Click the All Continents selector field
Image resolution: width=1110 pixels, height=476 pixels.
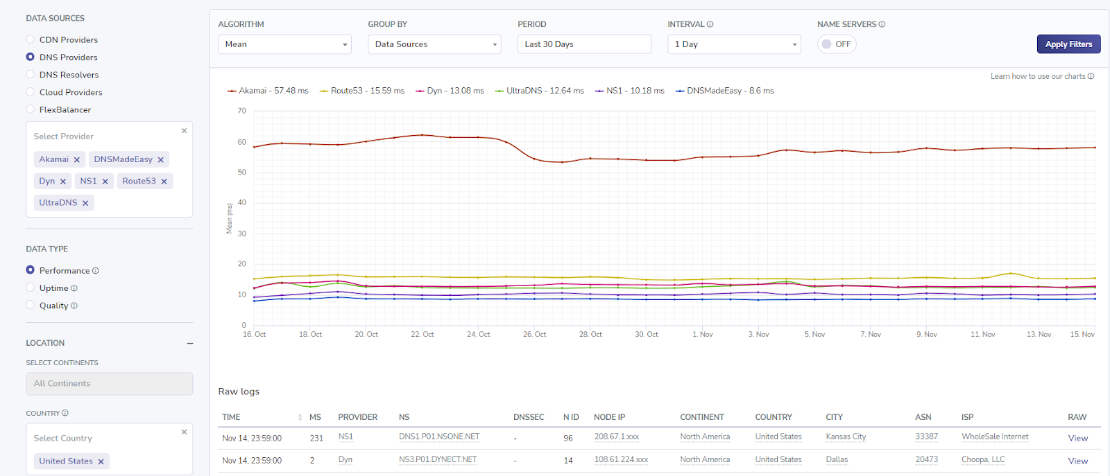(109, 384)
